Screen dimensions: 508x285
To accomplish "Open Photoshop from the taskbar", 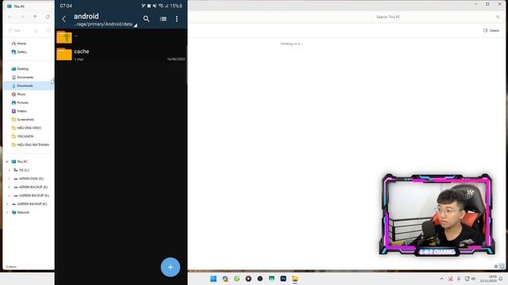I will (283, 279).
